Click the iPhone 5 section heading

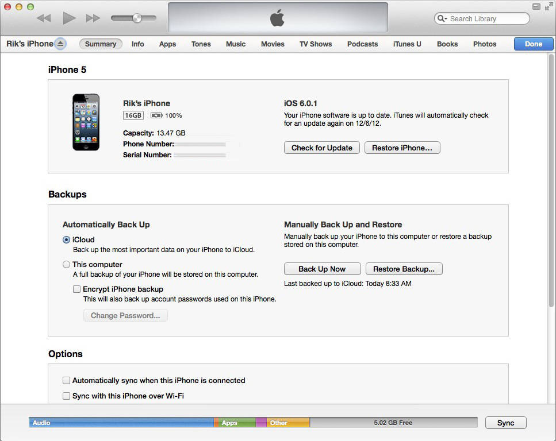pos(67,70)
